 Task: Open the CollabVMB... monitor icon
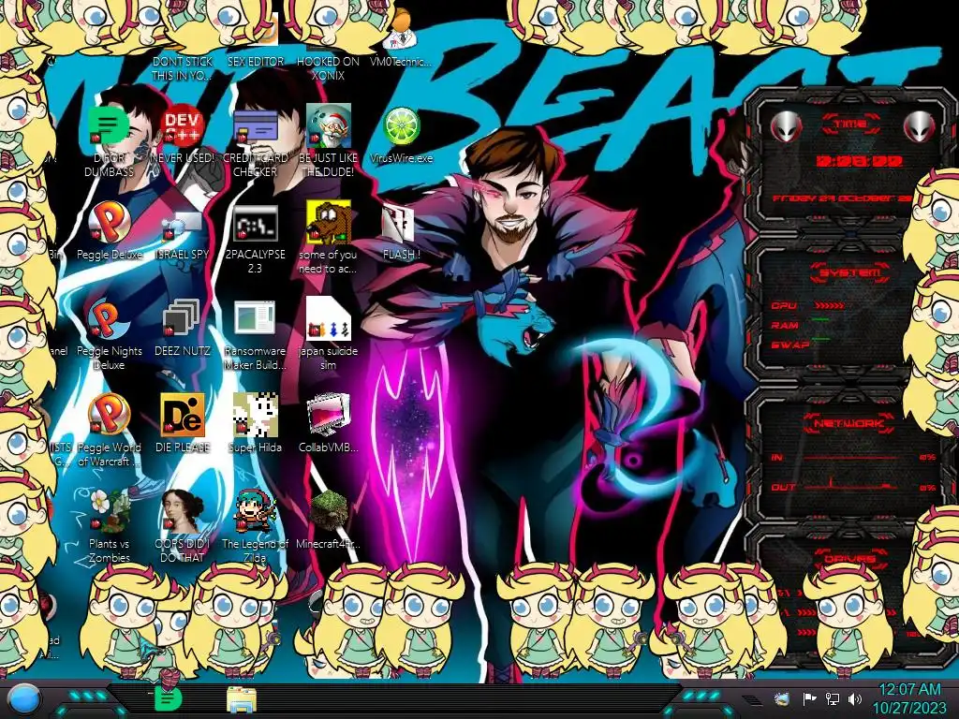click(329, 415)
